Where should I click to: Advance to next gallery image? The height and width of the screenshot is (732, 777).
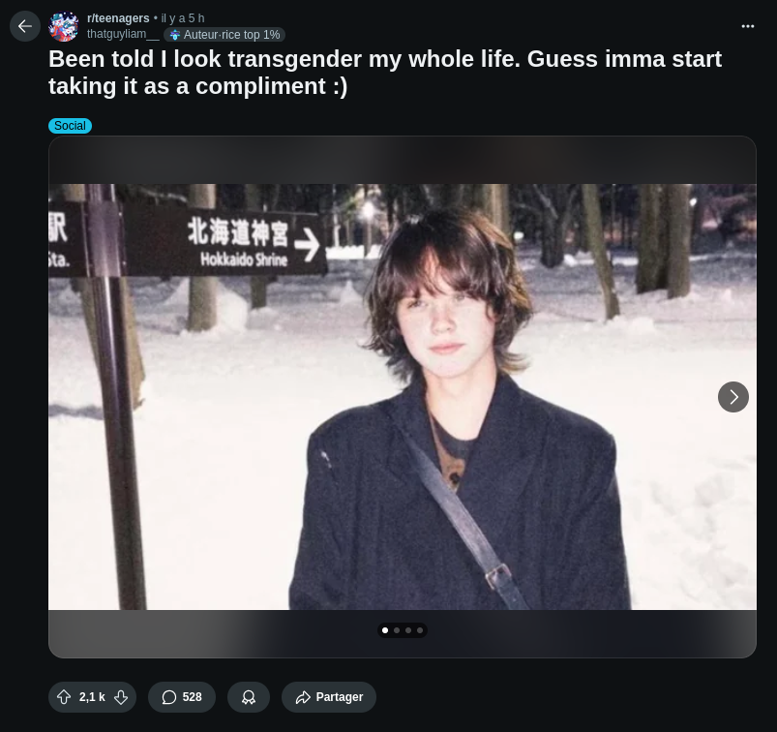coord(732,397)
